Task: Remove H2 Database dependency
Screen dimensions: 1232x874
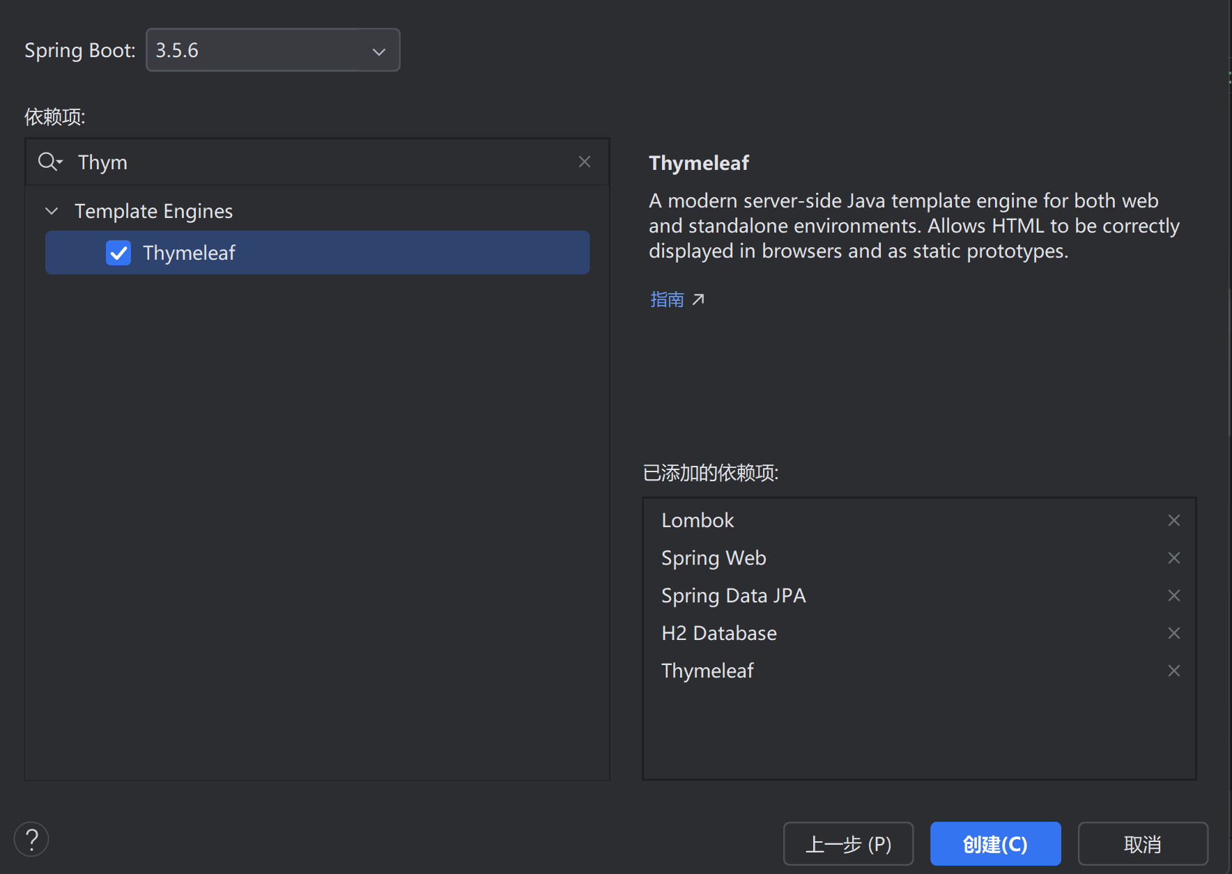Action: 1174,633
